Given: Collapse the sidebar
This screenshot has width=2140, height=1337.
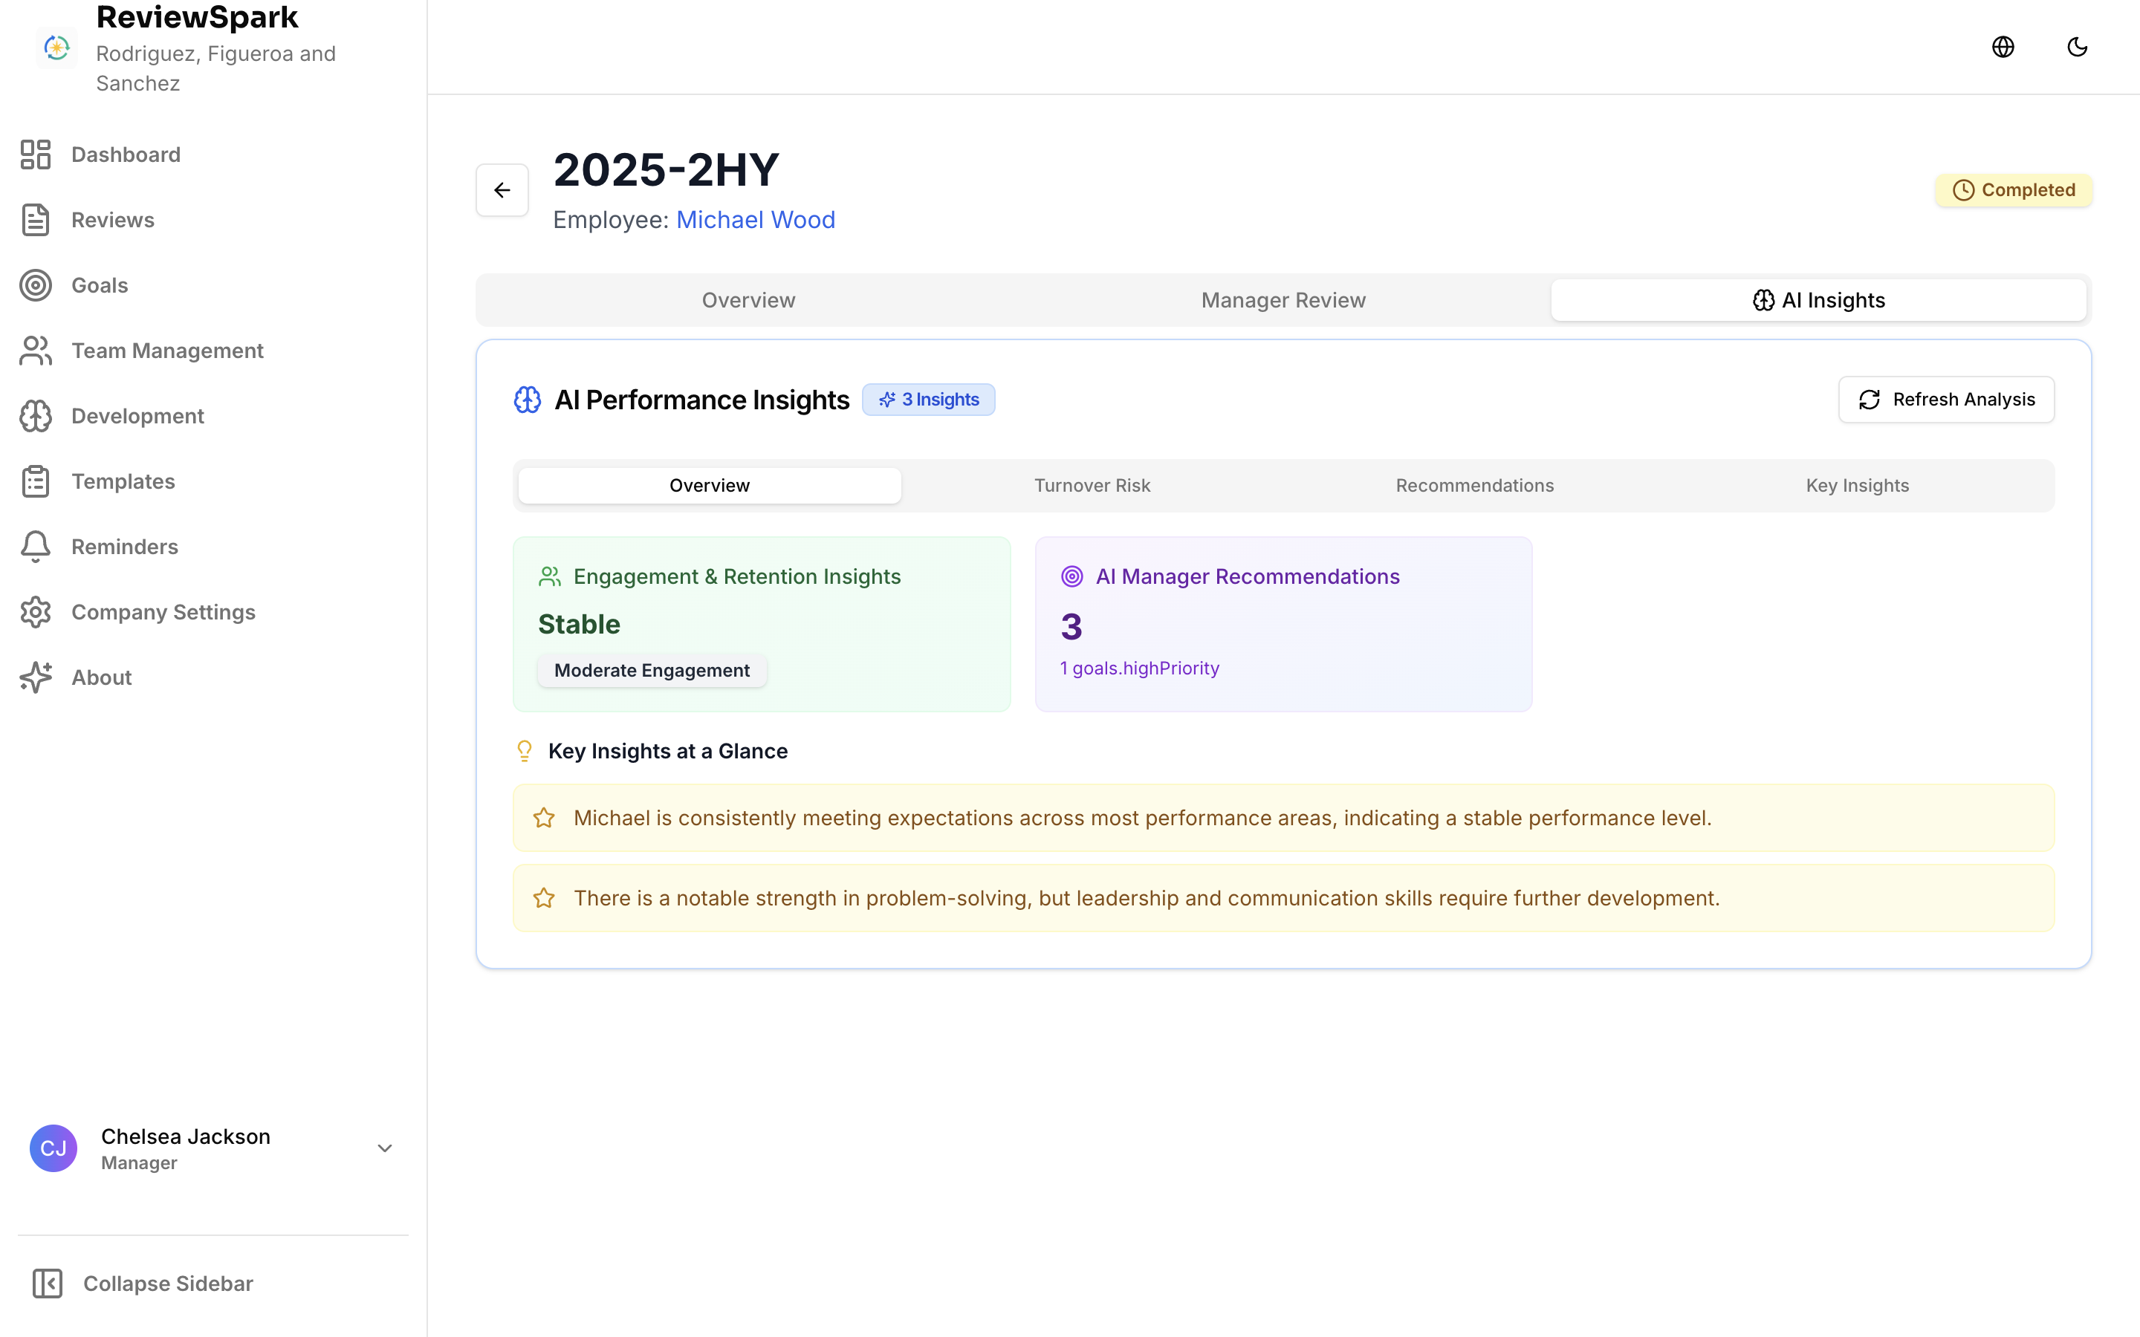Looking at the screenshot, I should tap(141, 1283).
